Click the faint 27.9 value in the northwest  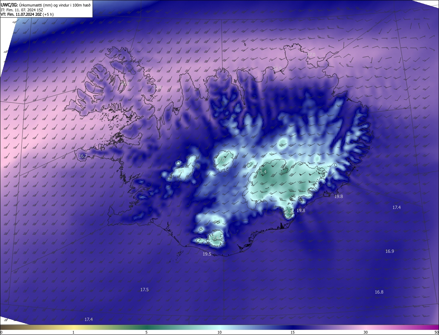(158, 88)
